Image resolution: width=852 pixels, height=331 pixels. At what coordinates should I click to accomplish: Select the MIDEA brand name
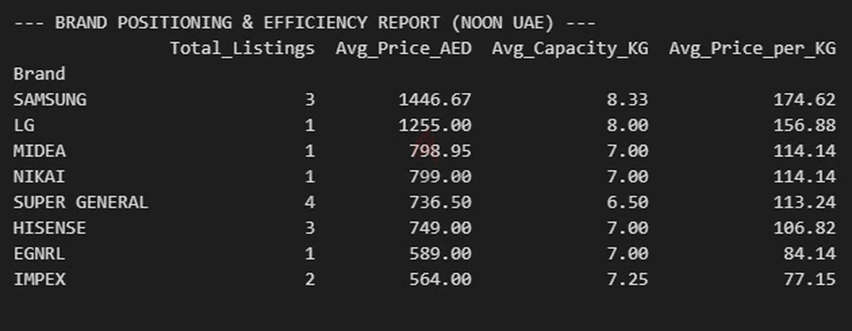coord(39,151)
